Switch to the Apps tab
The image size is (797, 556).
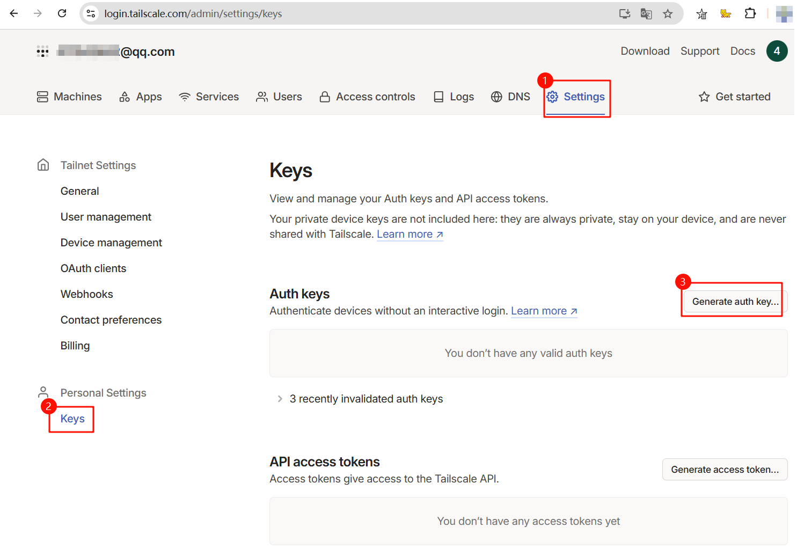(x=141, y=97)
